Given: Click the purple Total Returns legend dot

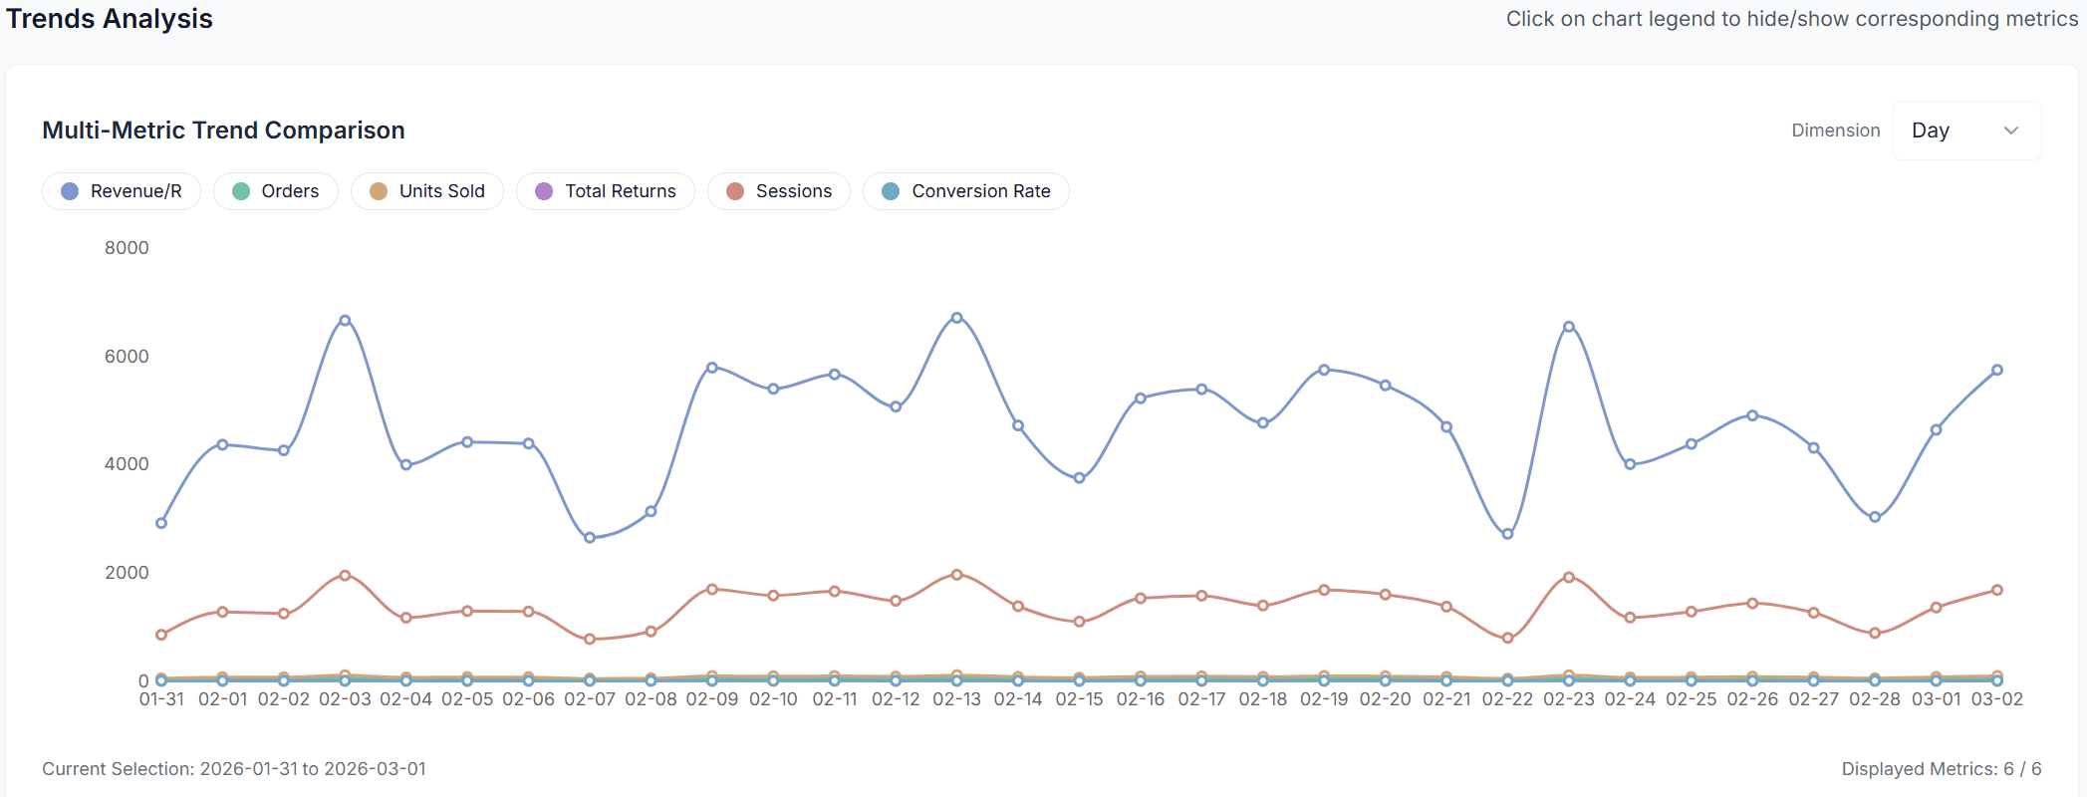Looking at the screenshot, I should (544, 191).
